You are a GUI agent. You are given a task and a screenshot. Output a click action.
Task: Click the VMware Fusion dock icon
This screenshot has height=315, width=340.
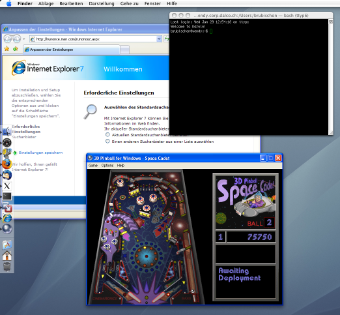pyautogui.click(x=7, y=207)
